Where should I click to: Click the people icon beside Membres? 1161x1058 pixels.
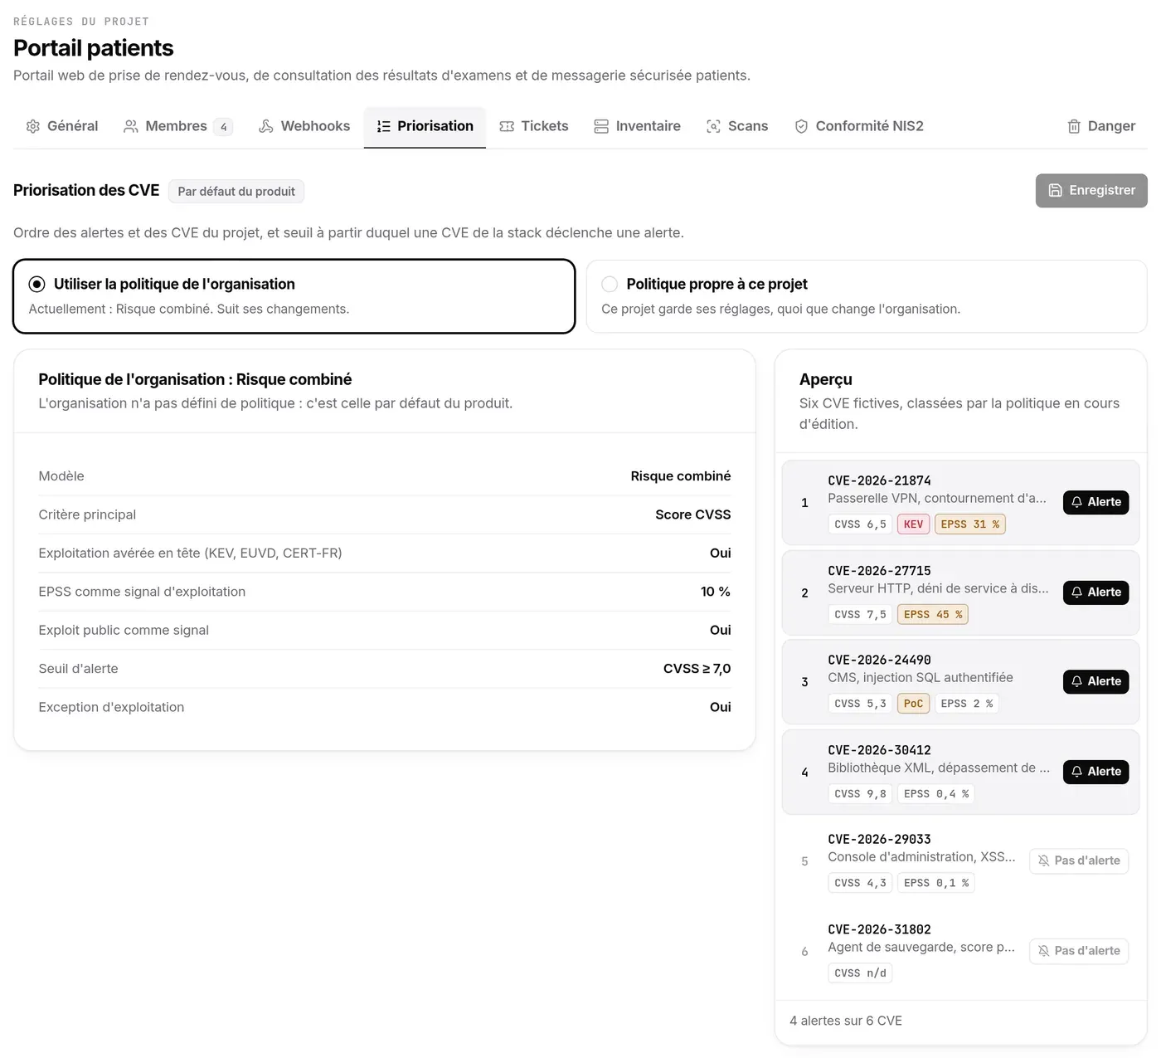131,126
